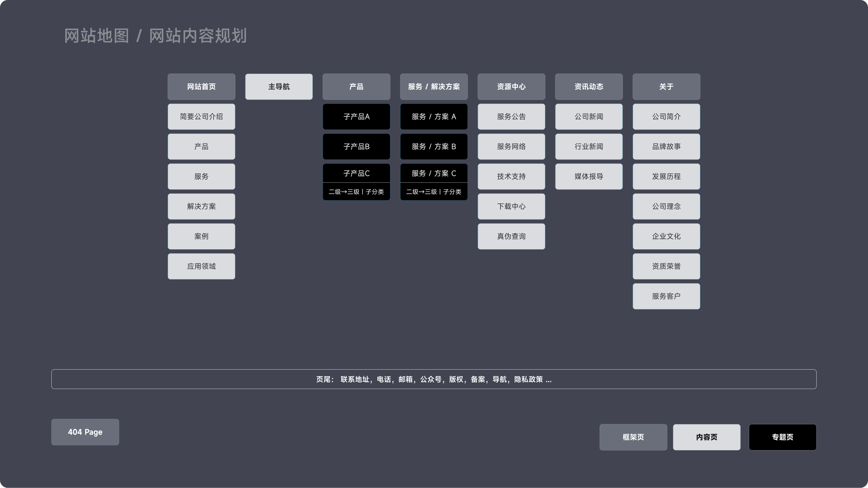Select the 真伪查询 node

511,236
